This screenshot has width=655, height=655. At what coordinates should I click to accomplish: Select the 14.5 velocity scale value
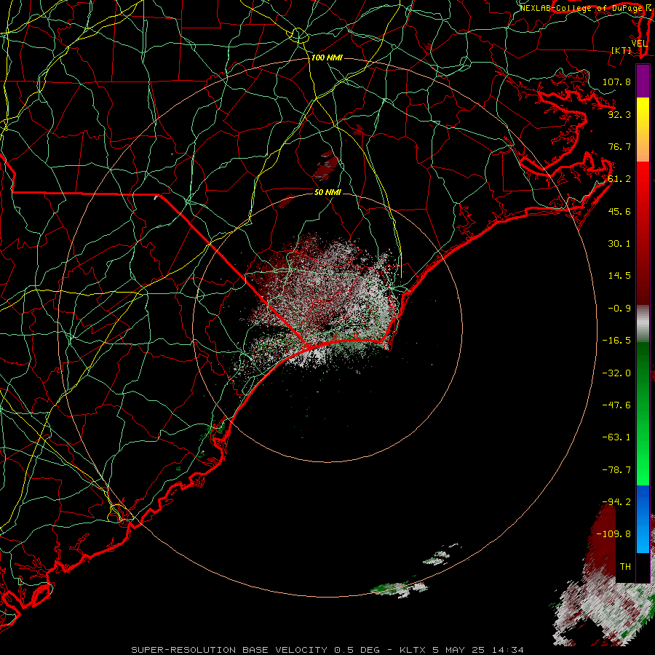point(619,276)
